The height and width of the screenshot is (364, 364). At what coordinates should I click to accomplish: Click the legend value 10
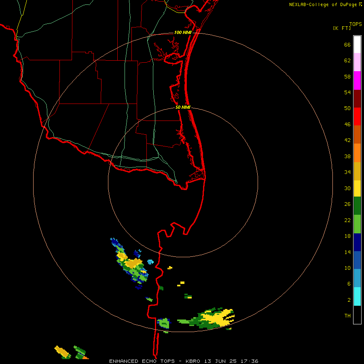coord(347,268)
